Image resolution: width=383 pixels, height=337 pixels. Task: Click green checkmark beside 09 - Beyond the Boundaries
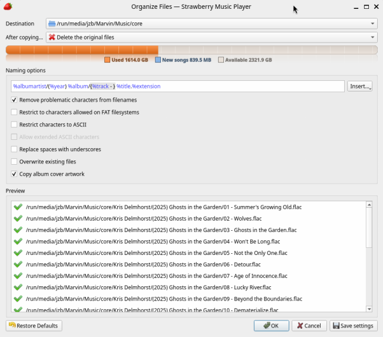tap(18, 299)
